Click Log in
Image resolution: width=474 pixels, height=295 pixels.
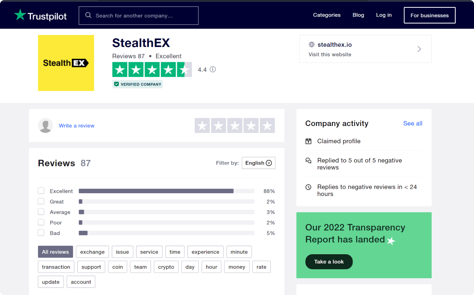384,15
